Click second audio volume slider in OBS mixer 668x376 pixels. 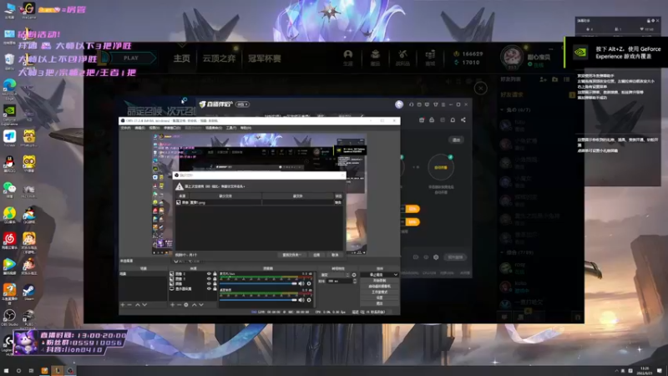click(258, 300)
